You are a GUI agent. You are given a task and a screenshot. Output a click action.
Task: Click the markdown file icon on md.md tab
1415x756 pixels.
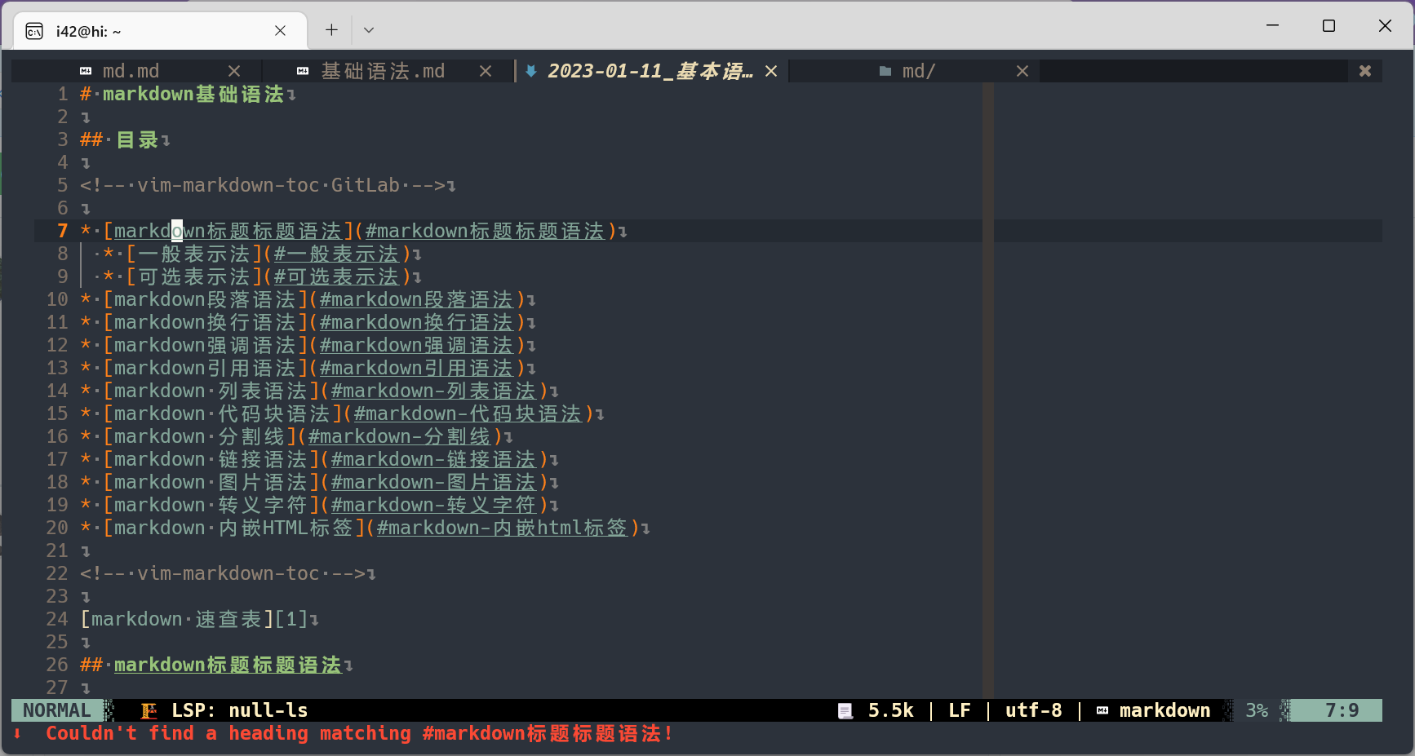pos(85,70)
